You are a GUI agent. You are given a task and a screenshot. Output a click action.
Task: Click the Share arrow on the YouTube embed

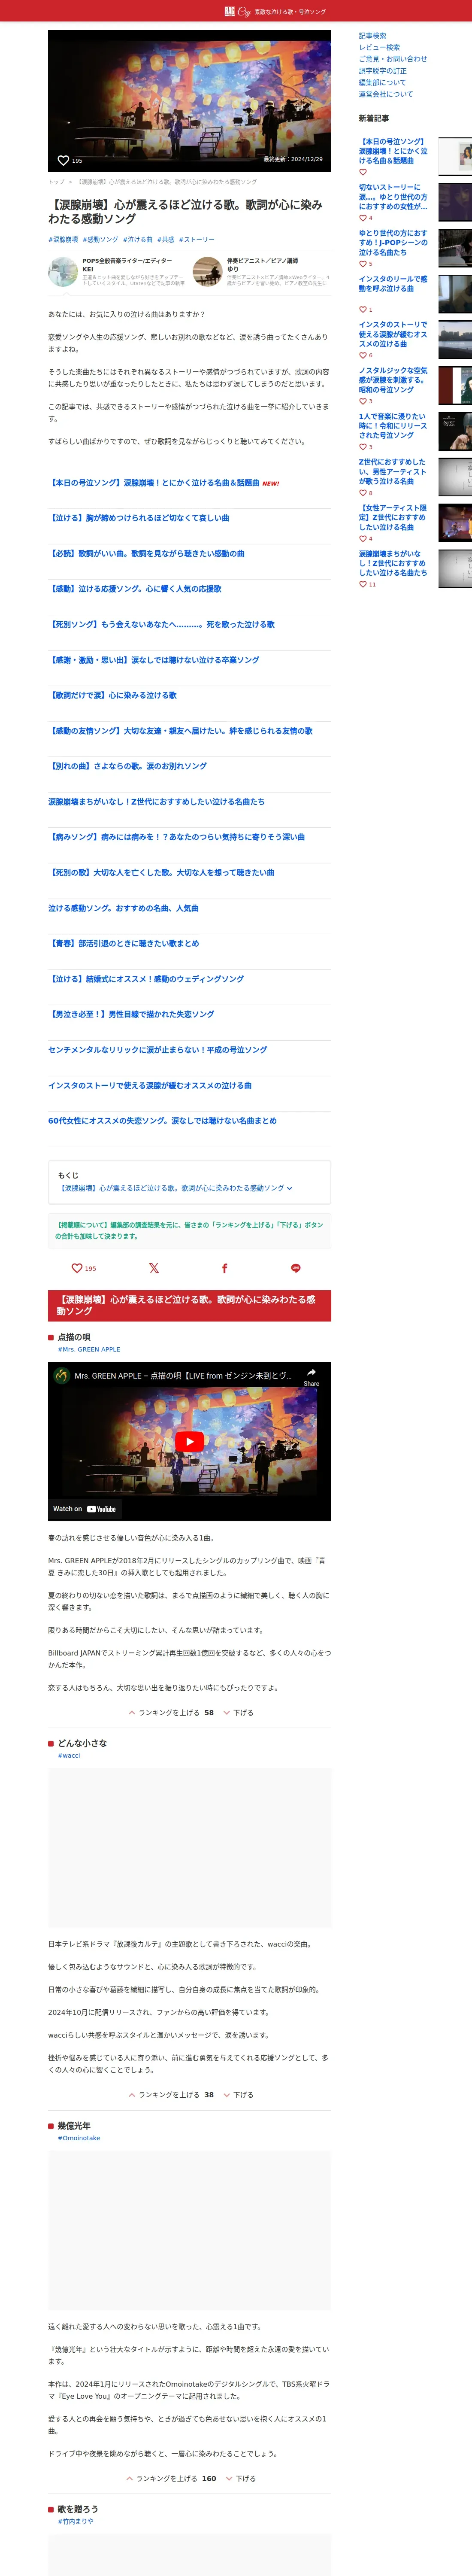[311, 1376]
